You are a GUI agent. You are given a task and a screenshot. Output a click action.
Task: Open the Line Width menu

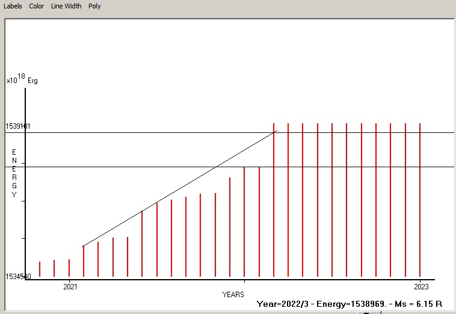(x=66, y=6)
